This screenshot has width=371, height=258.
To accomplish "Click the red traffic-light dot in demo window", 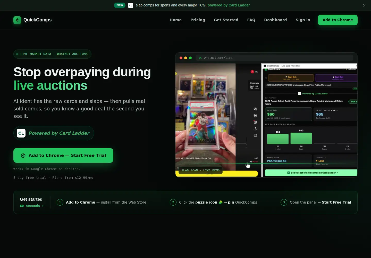I will [x=181, y=58].
